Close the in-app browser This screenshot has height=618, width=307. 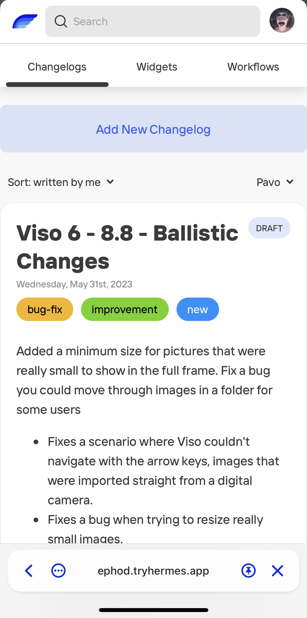tap(277, 571)
